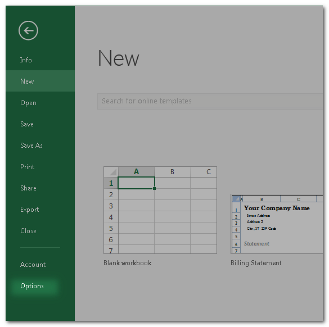The width and height of the screenshot is (329, 327).
Task: Select the Billing Statement template thumbnail
Action: pyautogui.click(x=277, y=224)
